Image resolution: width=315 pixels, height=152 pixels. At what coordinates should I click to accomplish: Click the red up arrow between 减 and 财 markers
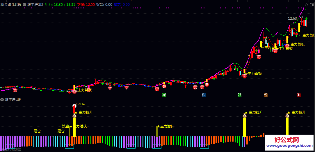click(186, 86)
